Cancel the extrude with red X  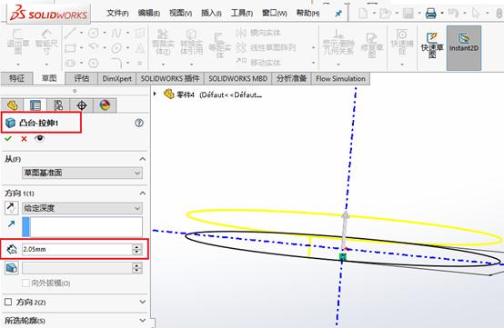point(24,139)
